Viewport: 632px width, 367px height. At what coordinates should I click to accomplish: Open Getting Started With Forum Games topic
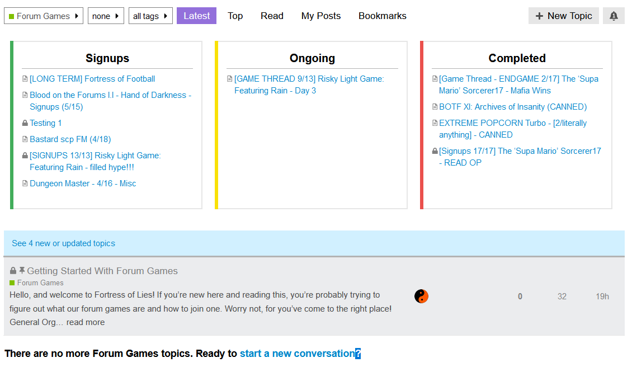point(102,271)
